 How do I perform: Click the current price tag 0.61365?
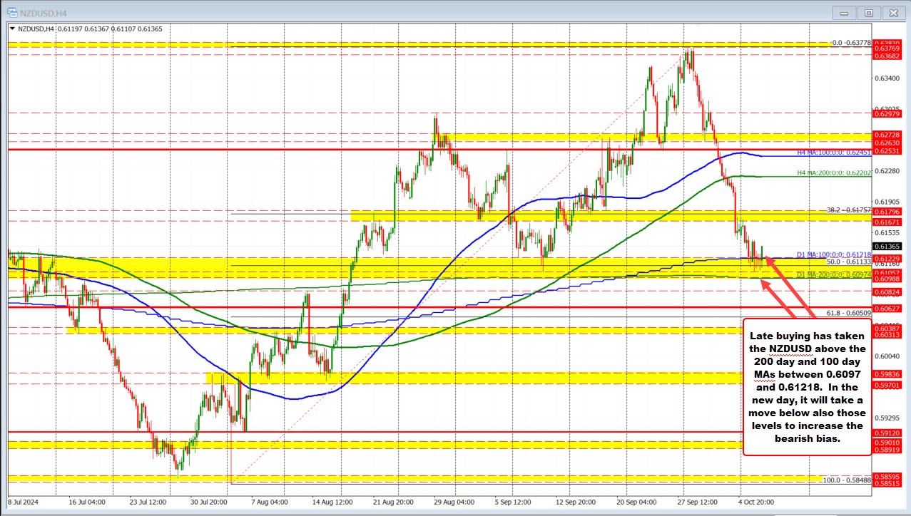tap(886, 246)
